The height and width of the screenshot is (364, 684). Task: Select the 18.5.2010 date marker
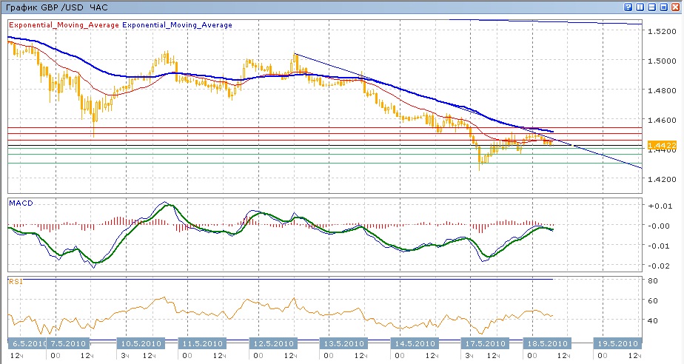pyautogui.click(x=547, y=344)
